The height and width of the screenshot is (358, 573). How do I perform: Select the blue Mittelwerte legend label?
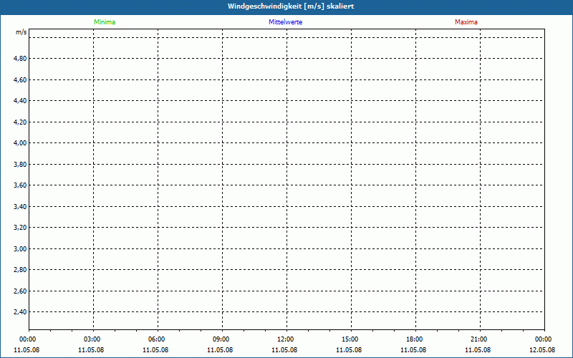(285, 22)
